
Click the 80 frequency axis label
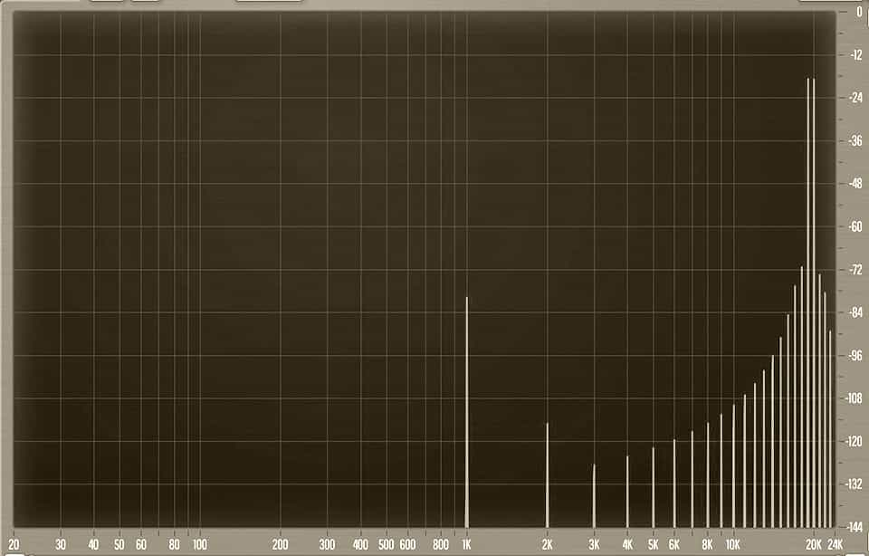point(174,544)
